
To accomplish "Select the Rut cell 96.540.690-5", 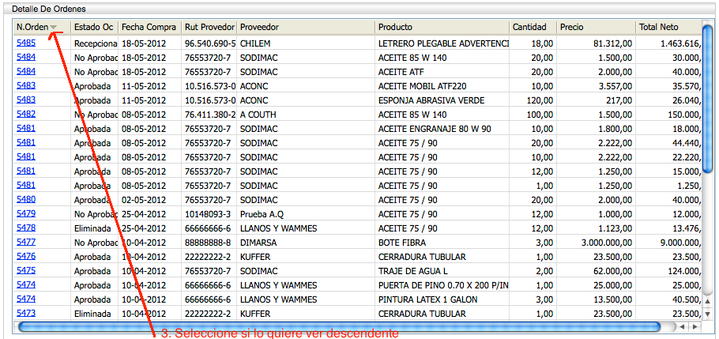I will [x=209, y=43].
